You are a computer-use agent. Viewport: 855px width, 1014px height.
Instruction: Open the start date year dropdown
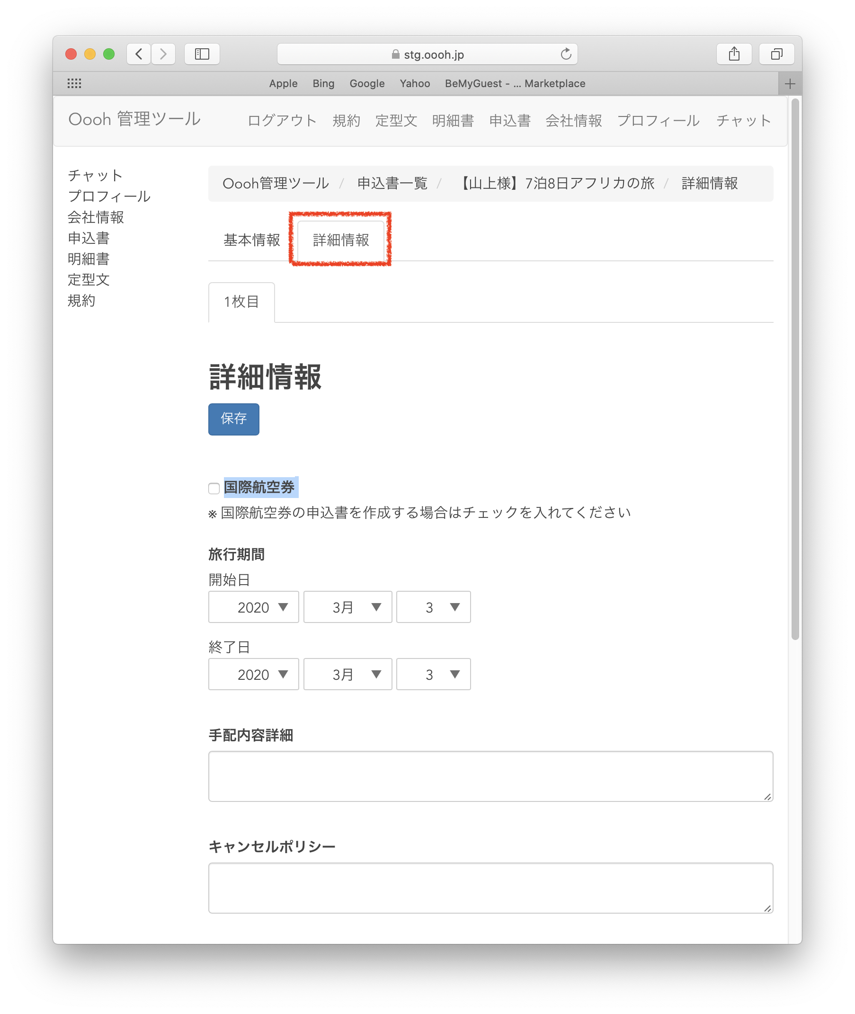253,607
